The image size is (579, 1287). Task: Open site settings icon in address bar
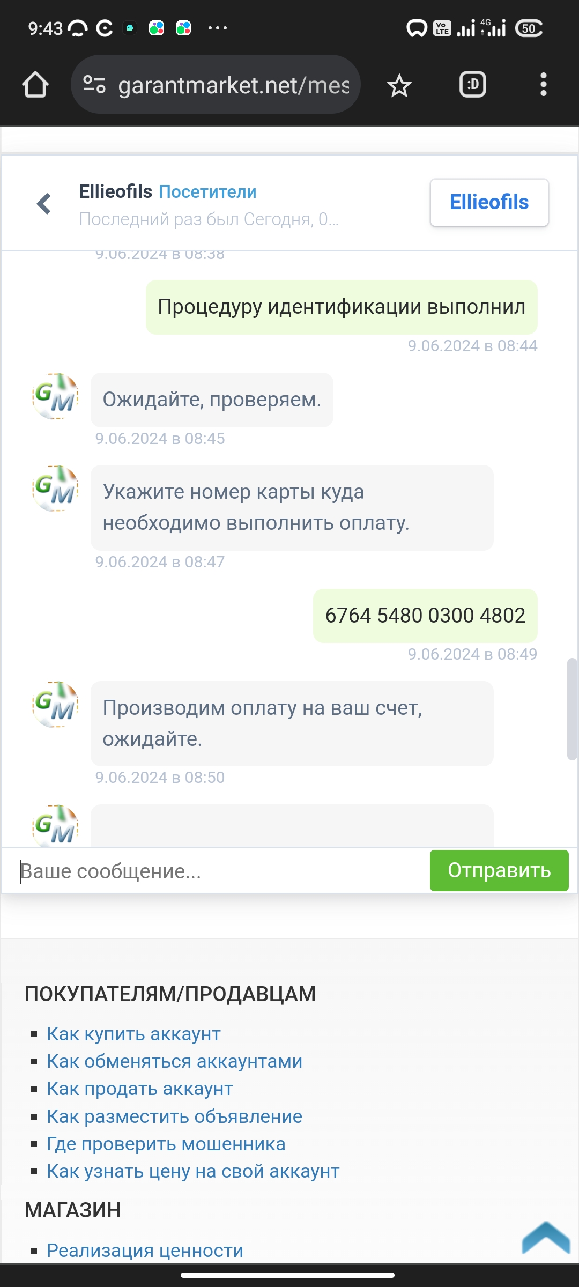94,85
